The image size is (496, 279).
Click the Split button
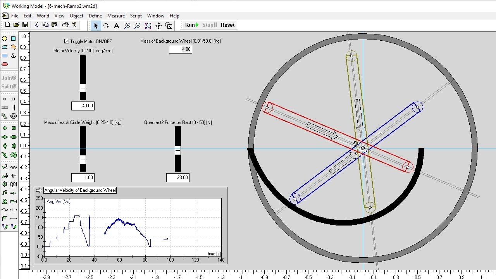[x=9, y=86]
